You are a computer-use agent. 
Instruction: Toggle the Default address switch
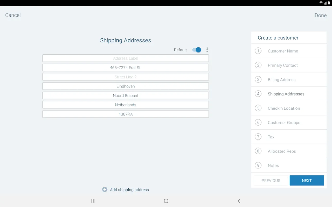(197, 50)
